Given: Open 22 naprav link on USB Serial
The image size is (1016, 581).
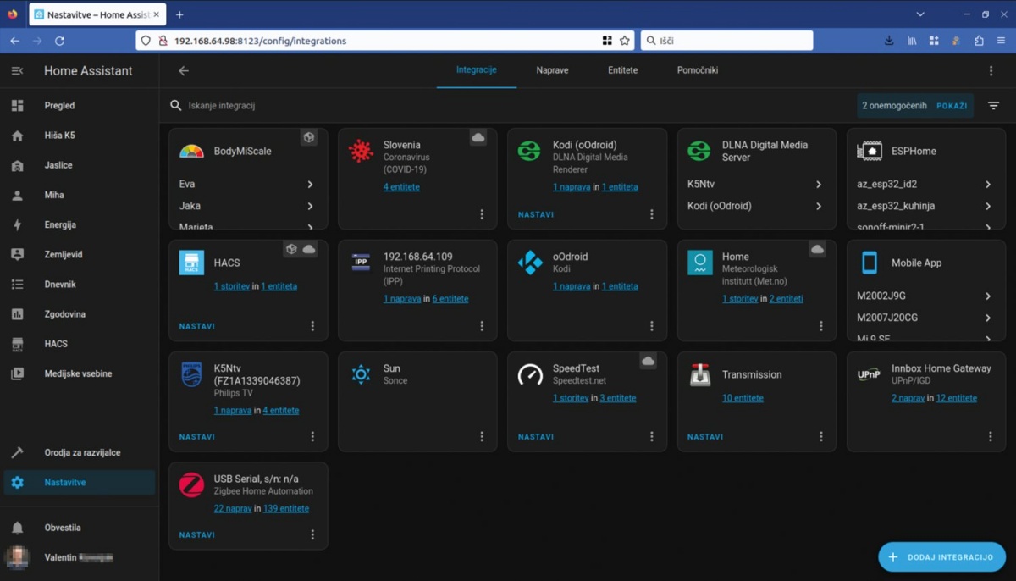Looking at the screenshot, I should 233,509.
